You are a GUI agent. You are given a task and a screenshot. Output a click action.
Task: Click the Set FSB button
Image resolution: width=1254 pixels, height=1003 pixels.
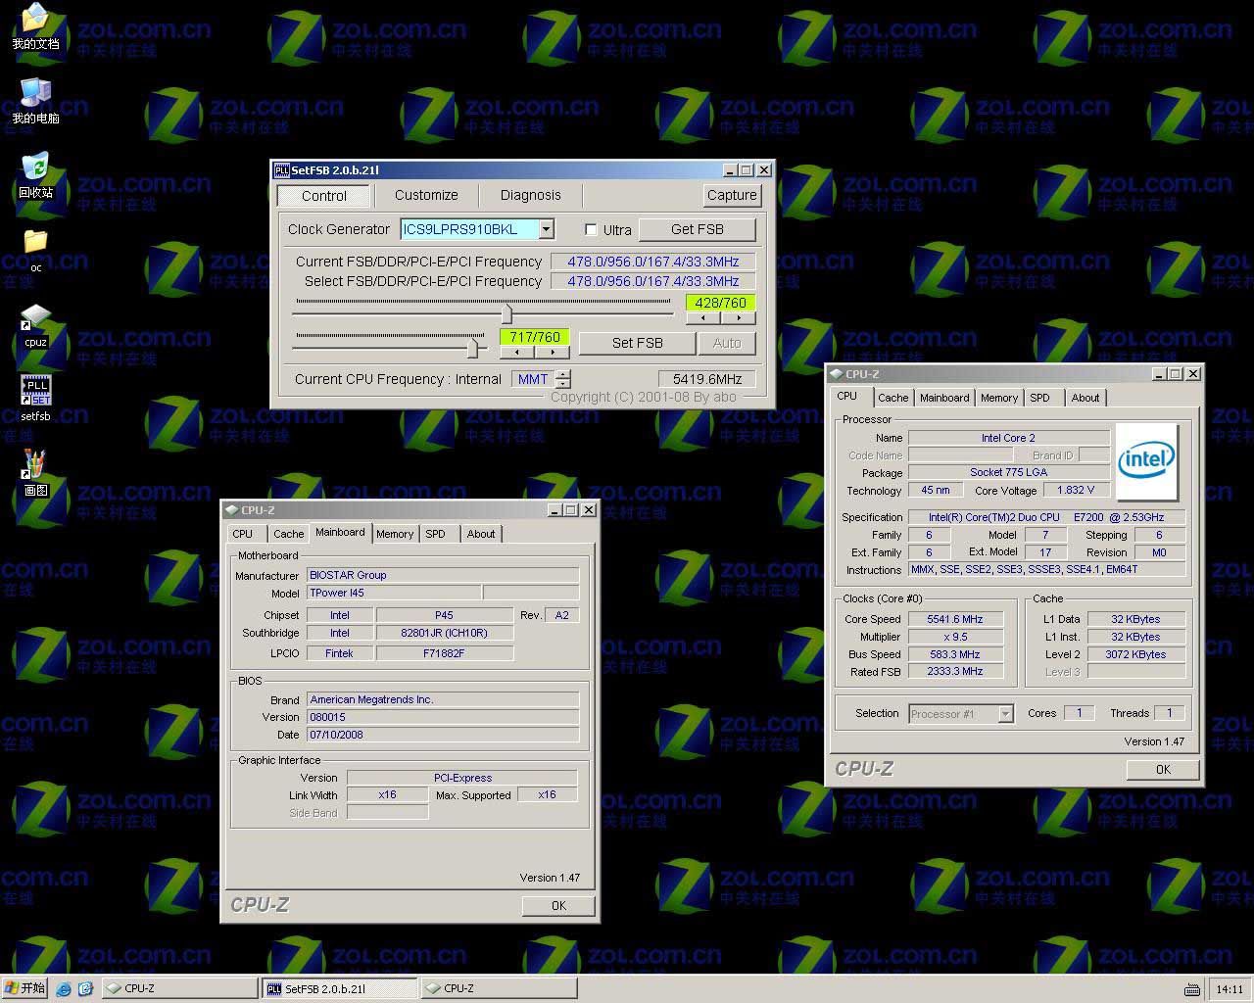638,343
